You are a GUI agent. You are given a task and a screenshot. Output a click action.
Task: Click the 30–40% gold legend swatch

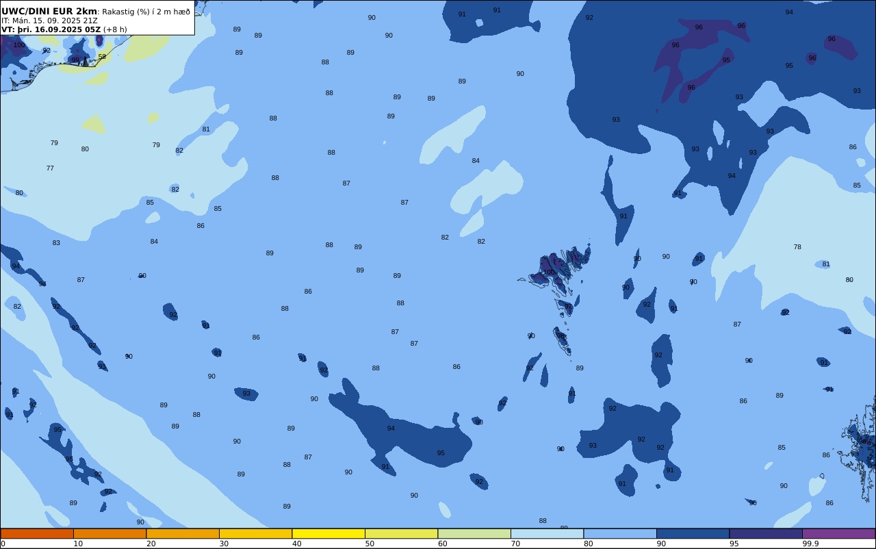255,533
